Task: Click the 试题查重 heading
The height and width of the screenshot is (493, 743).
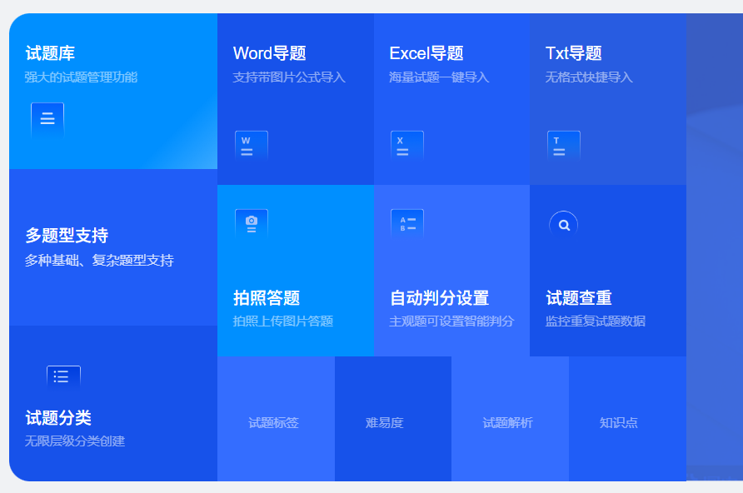Action: (579, 297)
